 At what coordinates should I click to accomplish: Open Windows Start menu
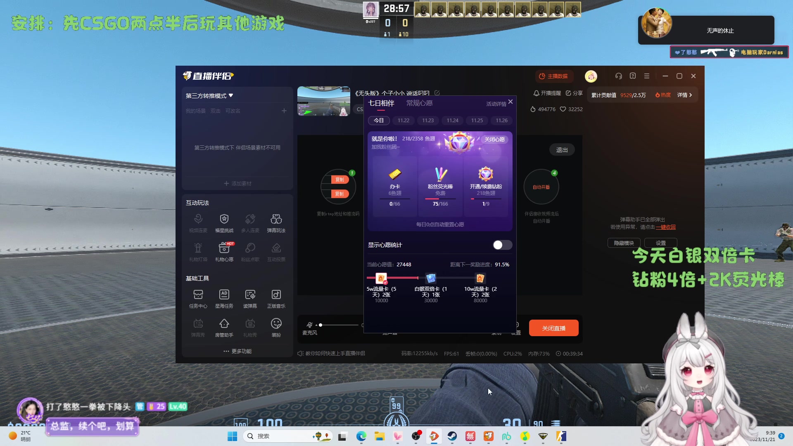coord(232,436)
